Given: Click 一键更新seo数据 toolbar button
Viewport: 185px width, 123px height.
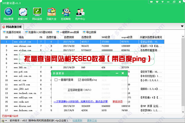Looking at the screenshot, I should (68, 32).
